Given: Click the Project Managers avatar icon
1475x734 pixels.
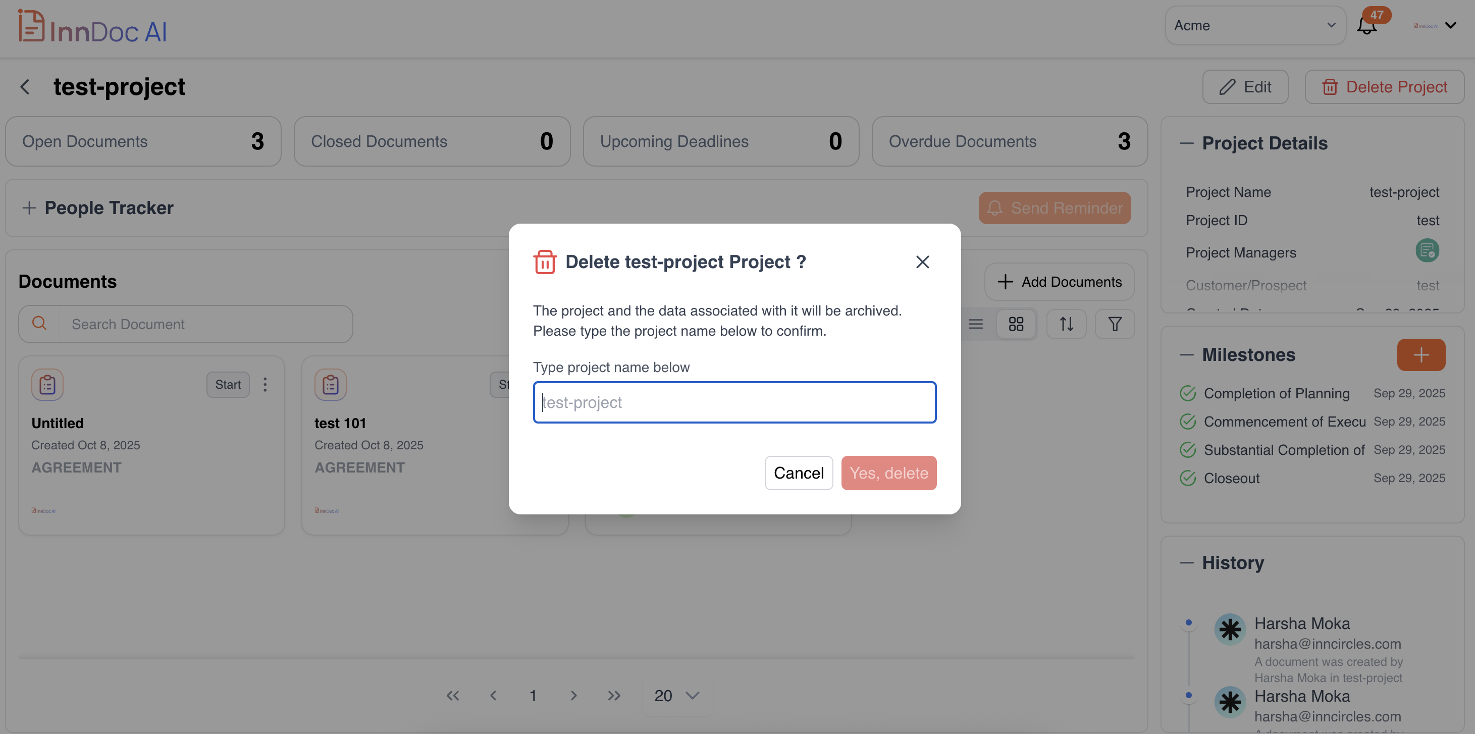Looking at the screenshot, I should click(x=1427, y=251).
